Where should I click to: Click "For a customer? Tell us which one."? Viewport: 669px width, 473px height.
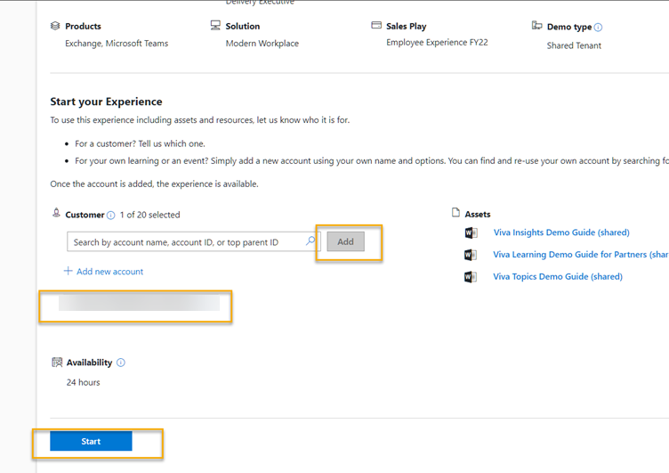140,144
